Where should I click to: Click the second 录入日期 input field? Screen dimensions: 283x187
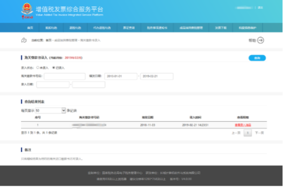pos(89,84)
